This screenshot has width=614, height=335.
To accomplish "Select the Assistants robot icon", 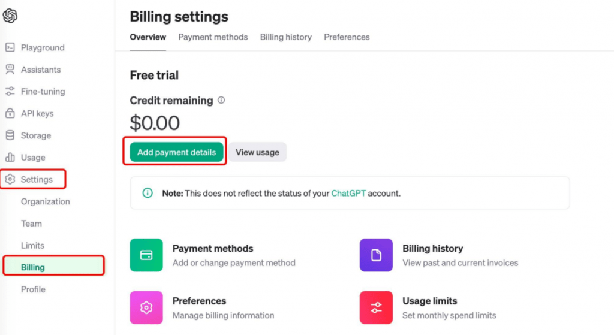I will click(10, 70).
